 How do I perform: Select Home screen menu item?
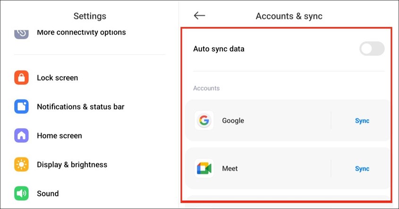click(59, 136)
